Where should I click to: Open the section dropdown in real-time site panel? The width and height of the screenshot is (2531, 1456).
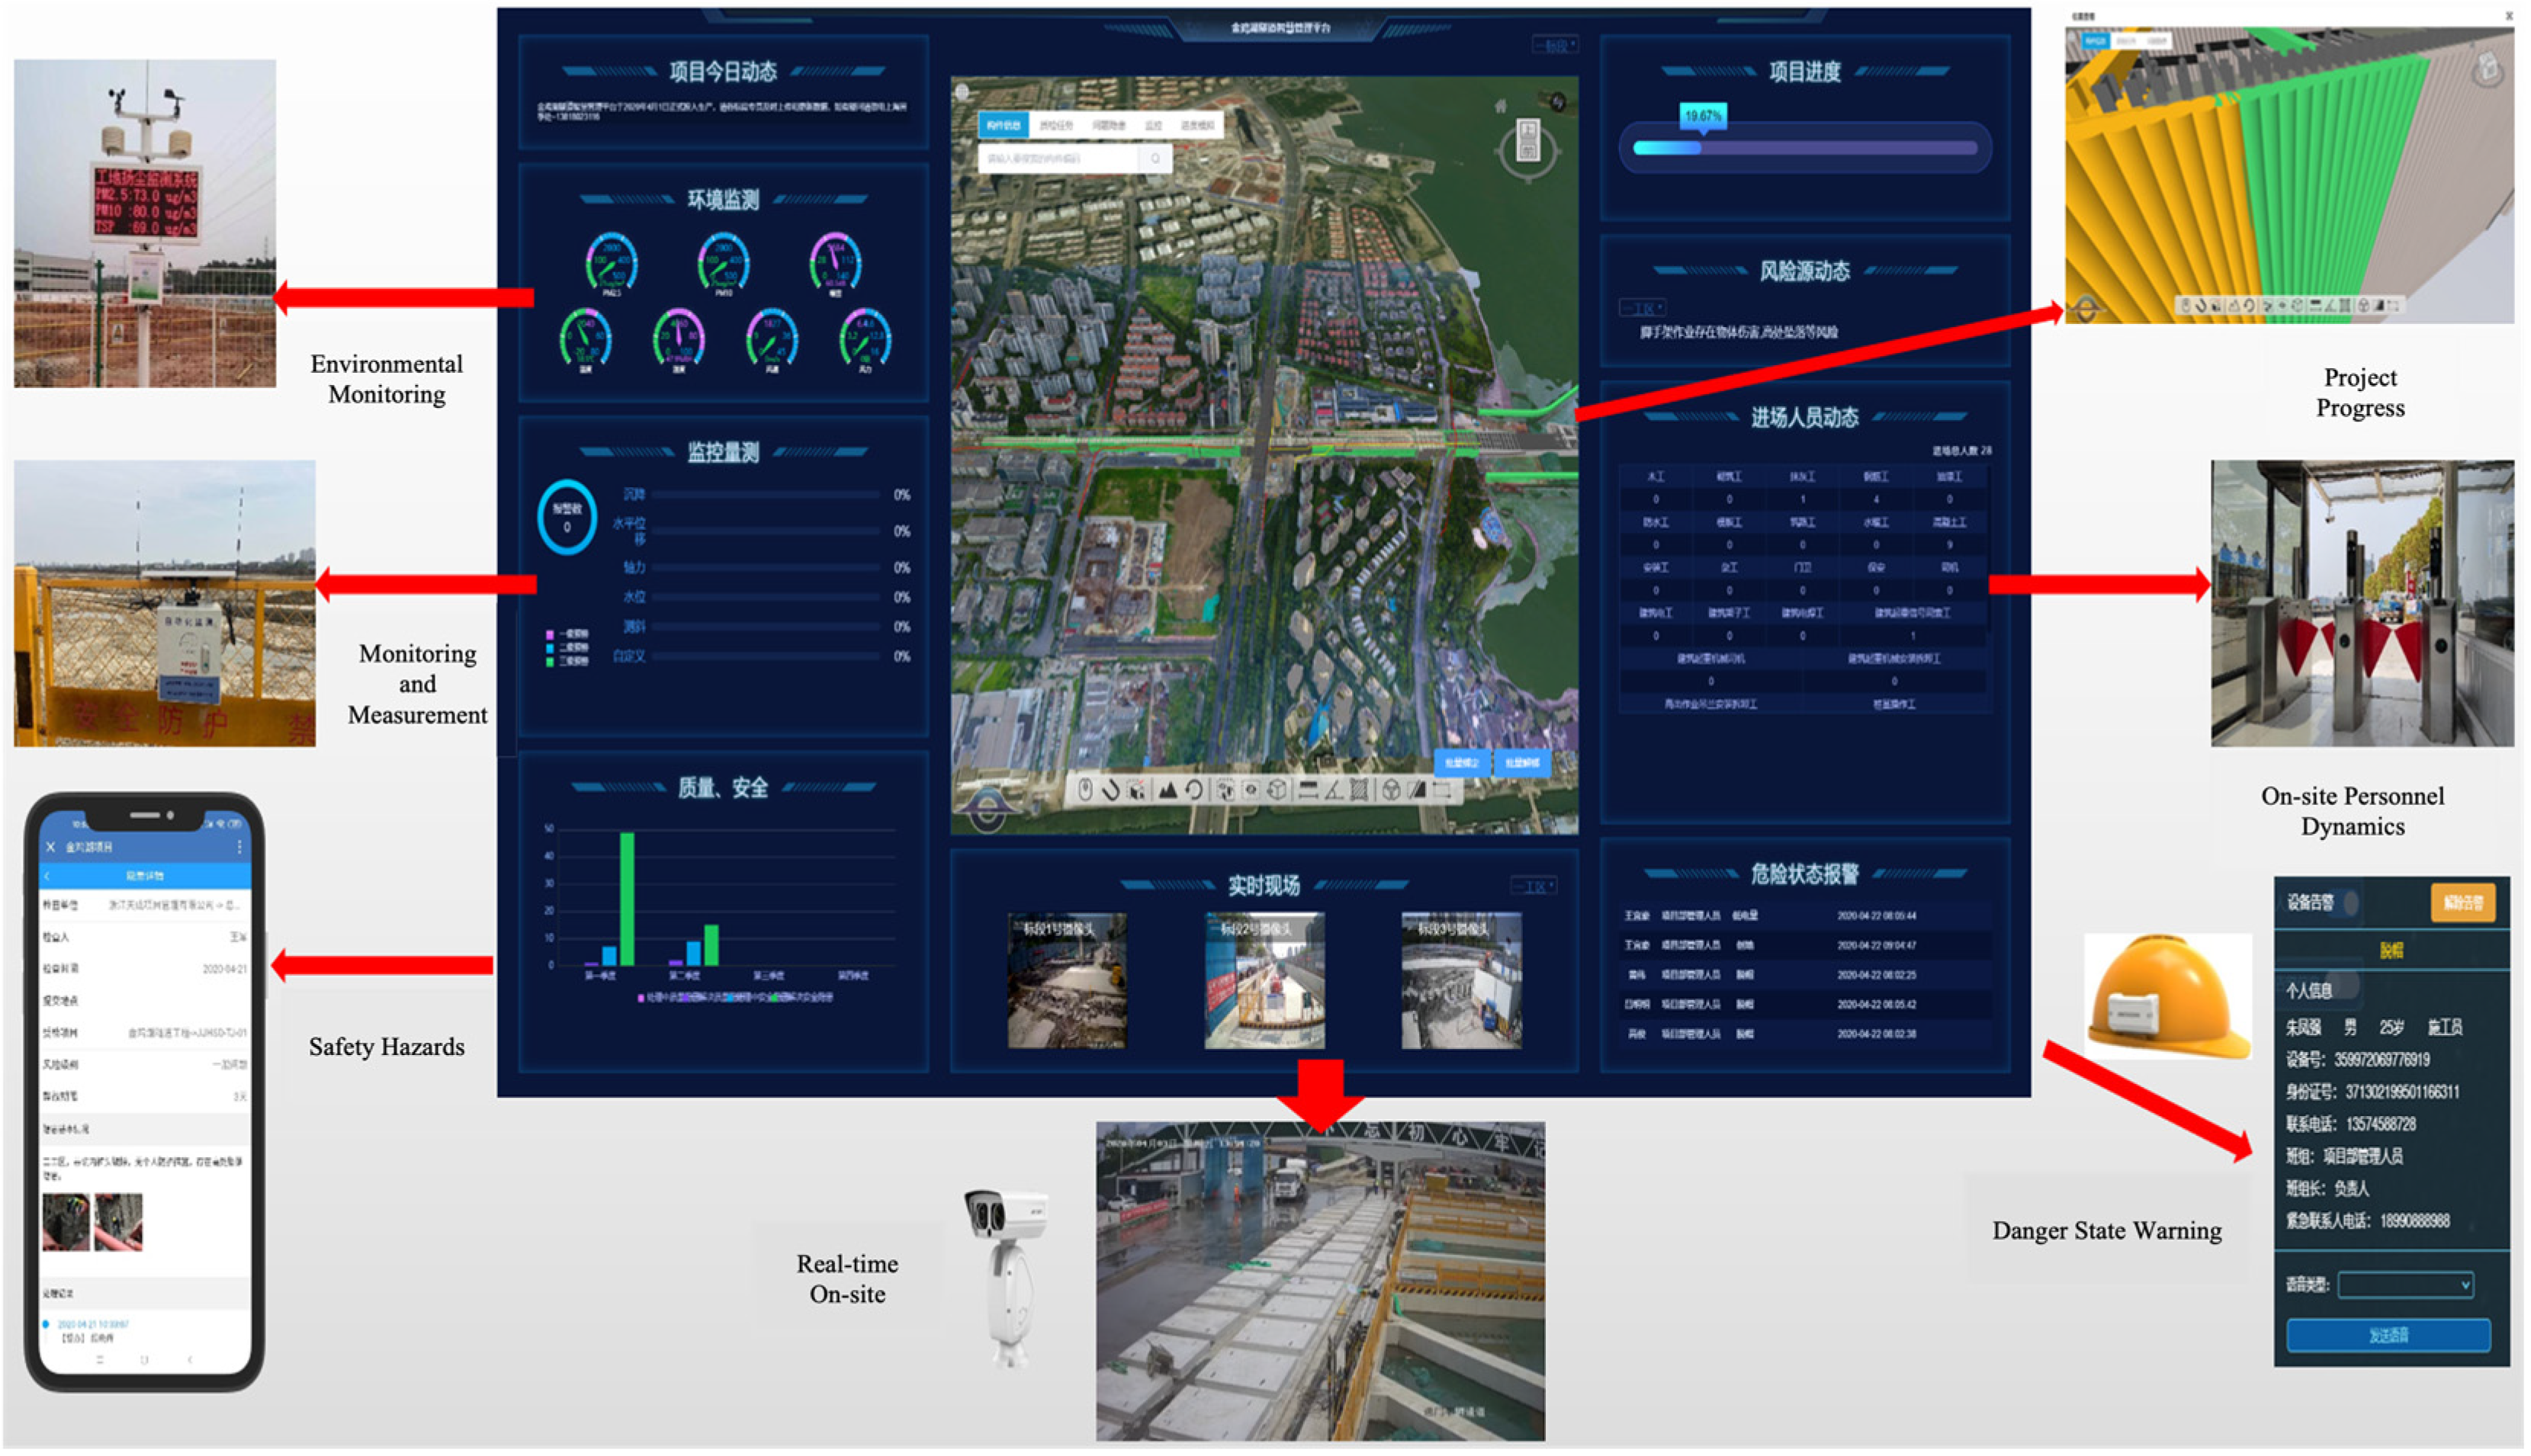coord(1533,885)
